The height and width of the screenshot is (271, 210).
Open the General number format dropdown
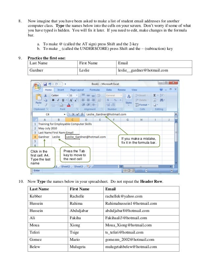(121, 95)
